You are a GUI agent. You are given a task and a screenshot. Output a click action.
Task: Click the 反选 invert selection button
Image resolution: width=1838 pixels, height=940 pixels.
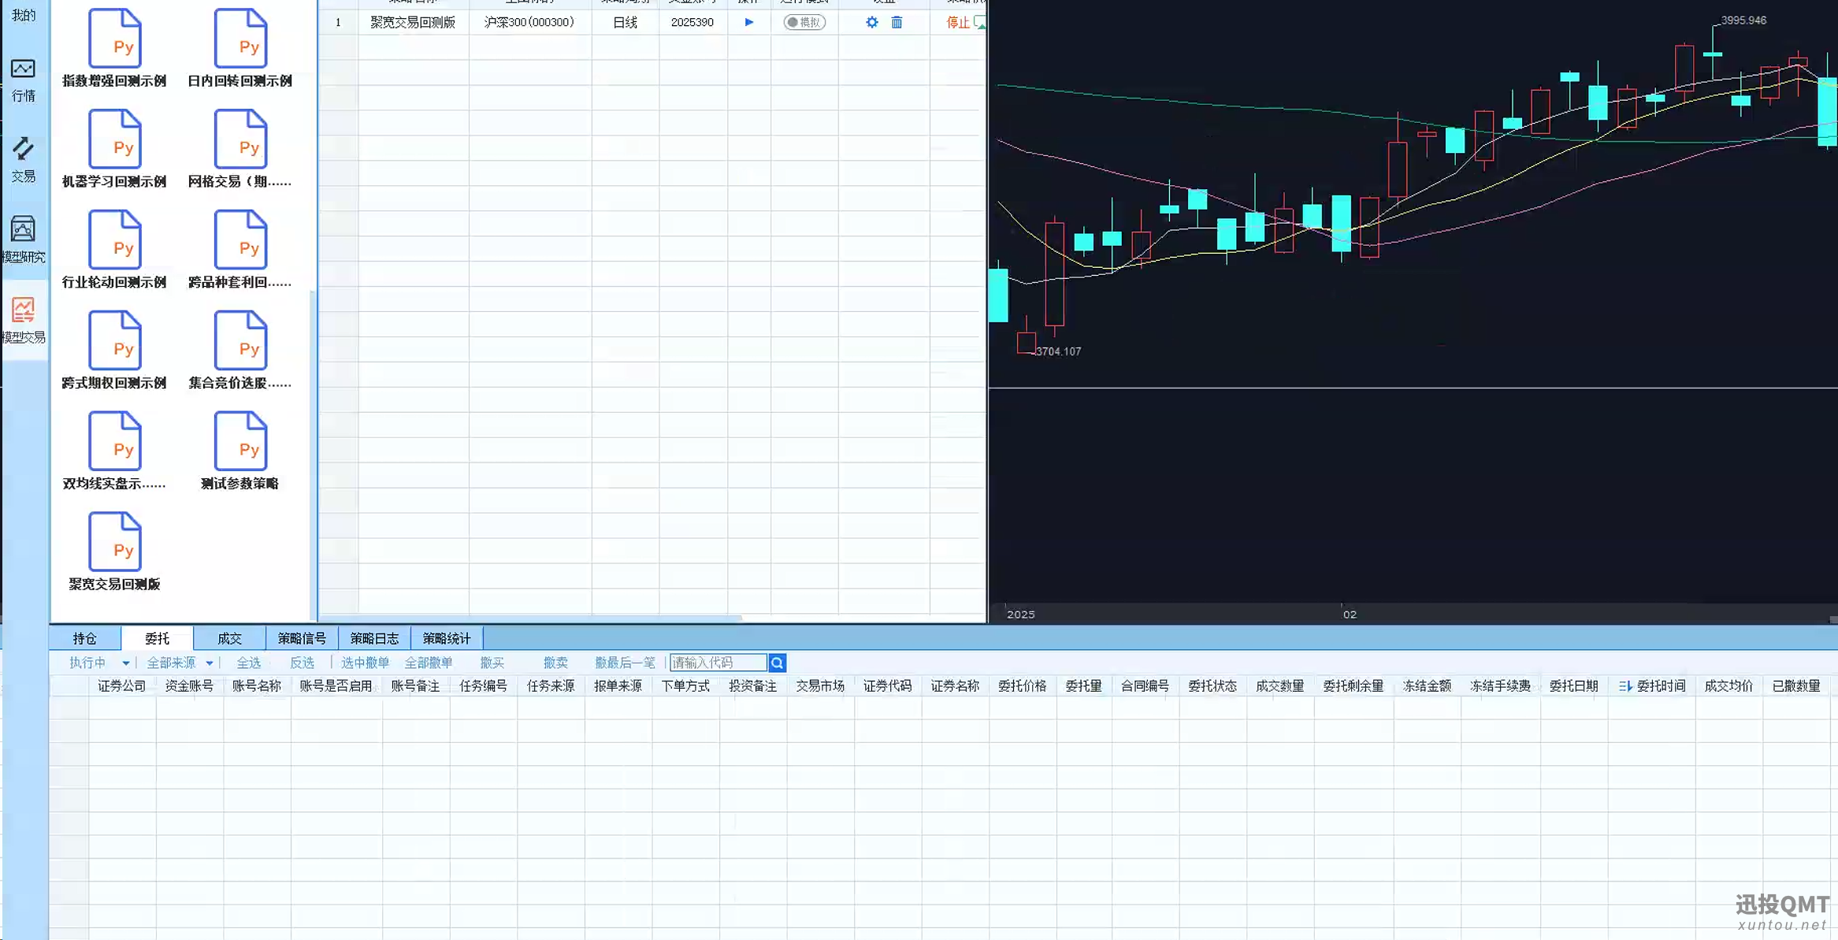303,663
